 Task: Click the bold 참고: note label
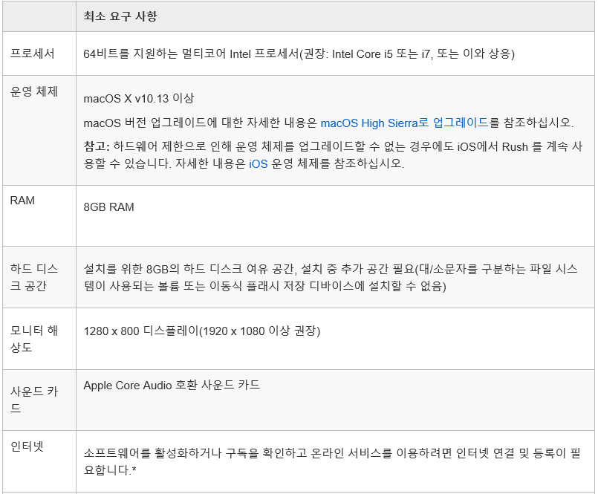pyautogui.click(x=97, y=146)
